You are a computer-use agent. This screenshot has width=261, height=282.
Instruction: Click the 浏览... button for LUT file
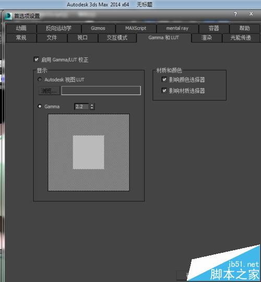49,91
